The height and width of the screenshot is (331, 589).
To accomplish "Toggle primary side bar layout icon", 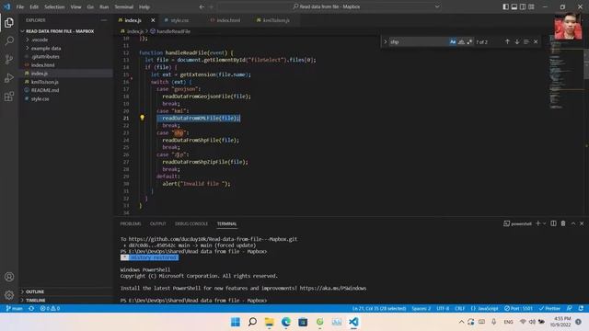I will click(505, 6).
